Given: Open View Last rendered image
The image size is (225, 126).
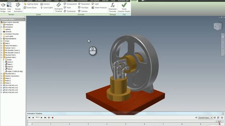Looking at the screenshot, I should coord(9,7).
